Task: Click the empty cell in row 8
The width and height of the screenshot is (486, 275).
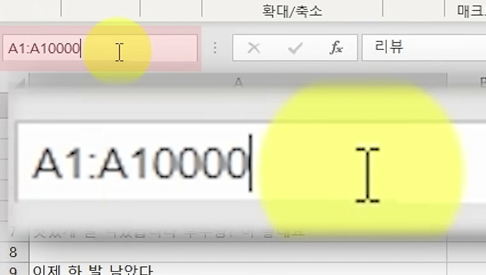Action: coord(238,252)
